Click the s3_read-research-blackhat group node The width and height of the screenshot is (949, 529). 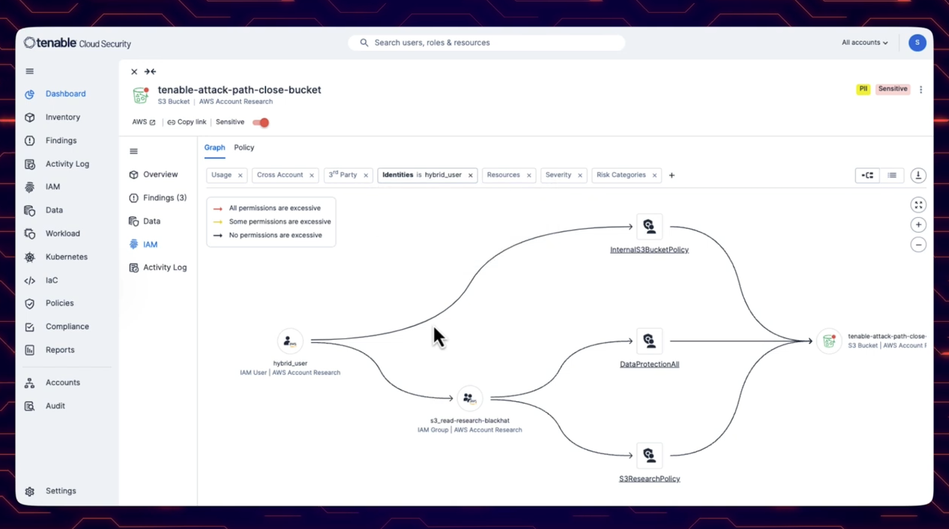tap(469, 398)
